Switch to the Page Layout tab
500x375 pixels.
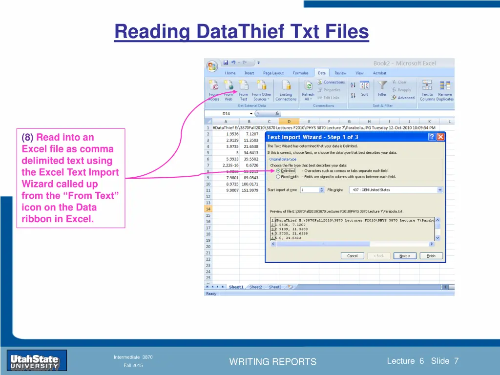point(273,73)
